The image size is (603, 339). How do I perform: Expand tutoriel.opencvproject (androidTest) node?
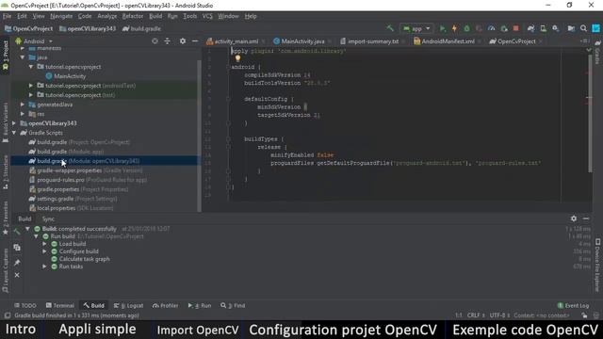click(x=31, y=86)
